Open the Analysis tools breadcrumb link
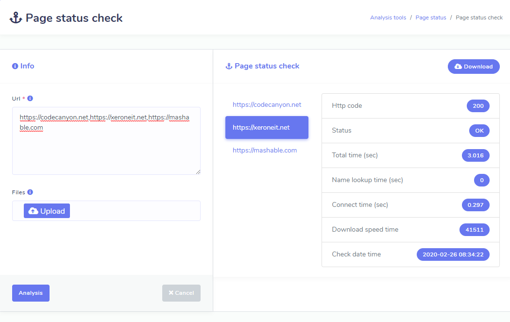510x322 pixels. (388, 17)
